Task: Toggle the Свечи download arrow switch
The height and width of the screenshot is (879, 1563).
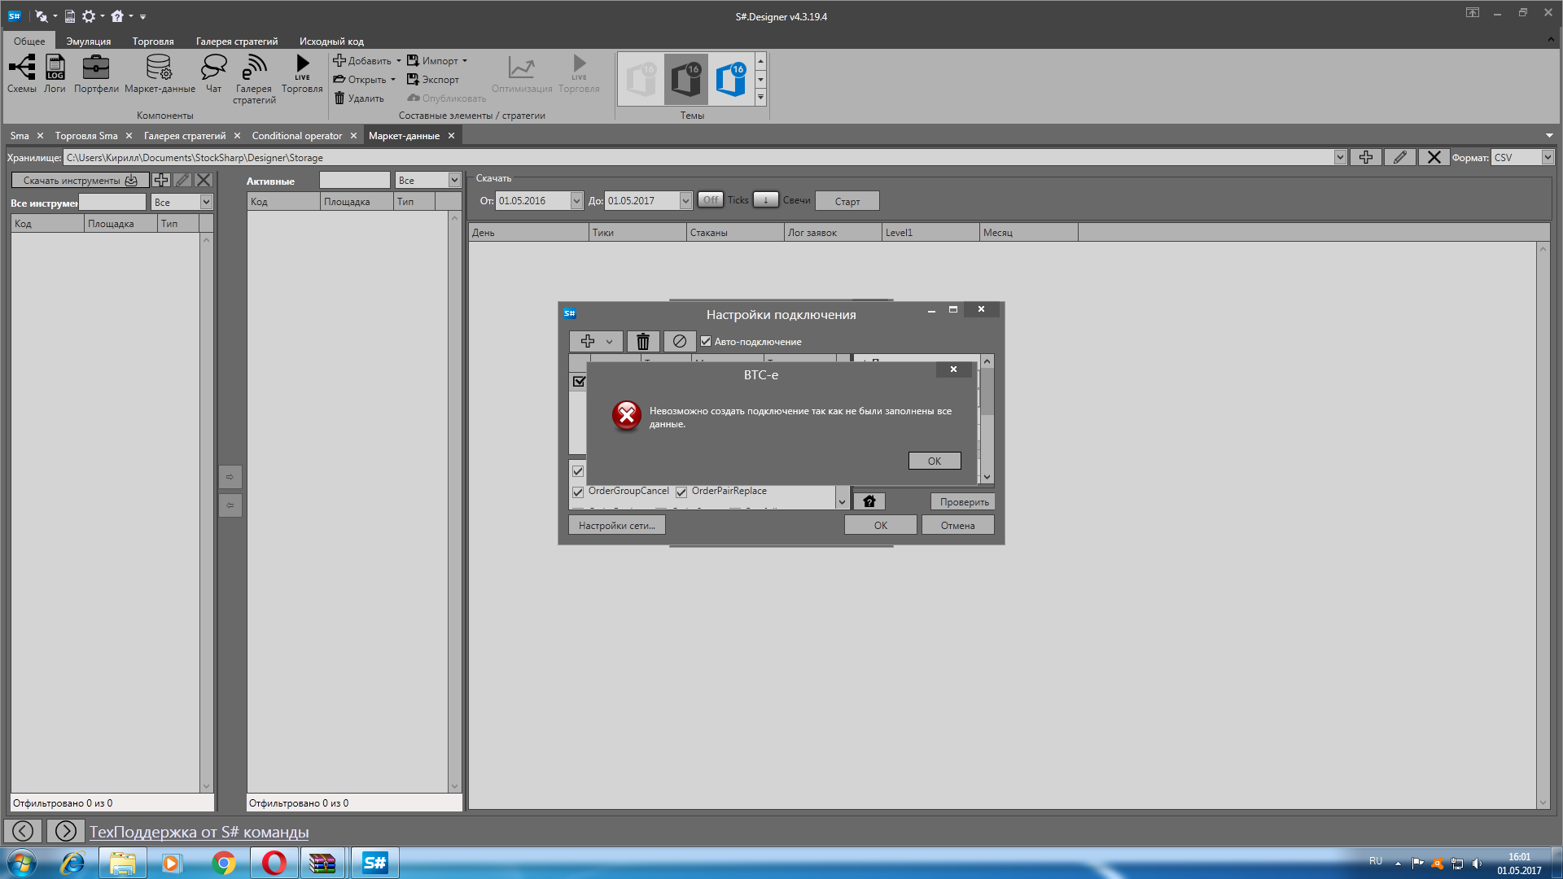Action: [x=765, y=200]
